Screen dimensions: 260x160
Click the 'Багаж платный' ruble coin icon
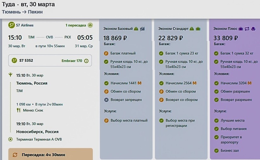(106, 53)
